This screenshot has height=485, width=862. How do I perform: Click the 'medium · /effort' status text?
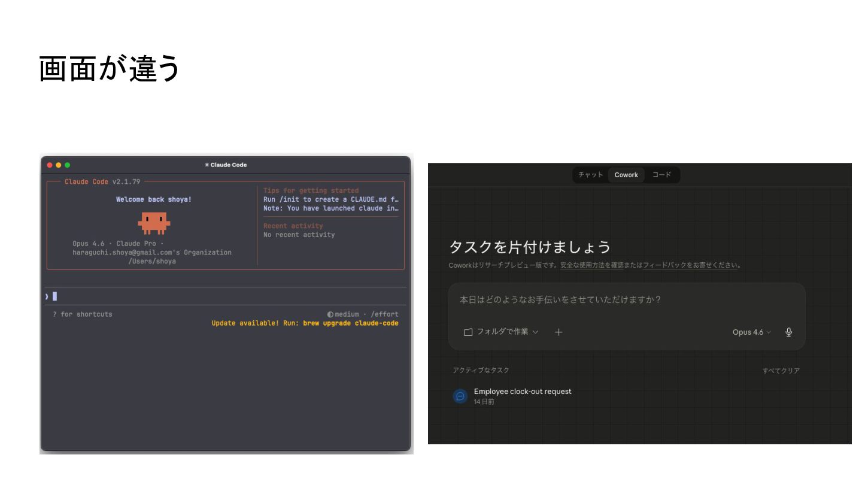pos(363,314)
